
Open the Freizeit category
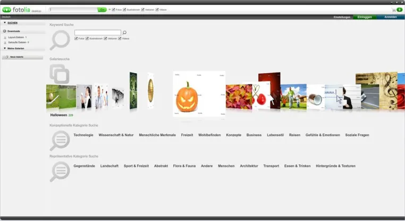(187, 135)
